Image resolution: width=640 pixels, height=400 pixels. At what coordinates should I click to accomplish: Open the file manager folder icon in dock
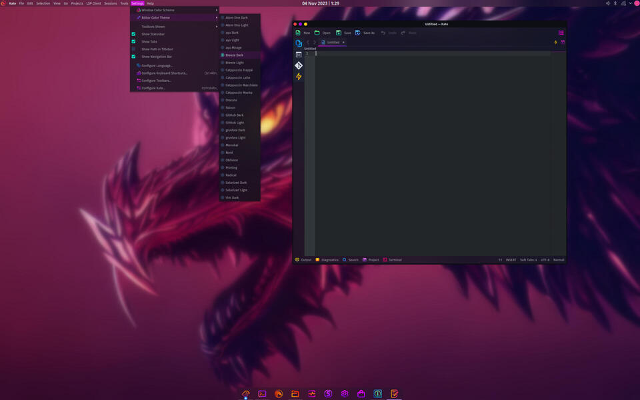pyautogui.click(x=295, y=394)
